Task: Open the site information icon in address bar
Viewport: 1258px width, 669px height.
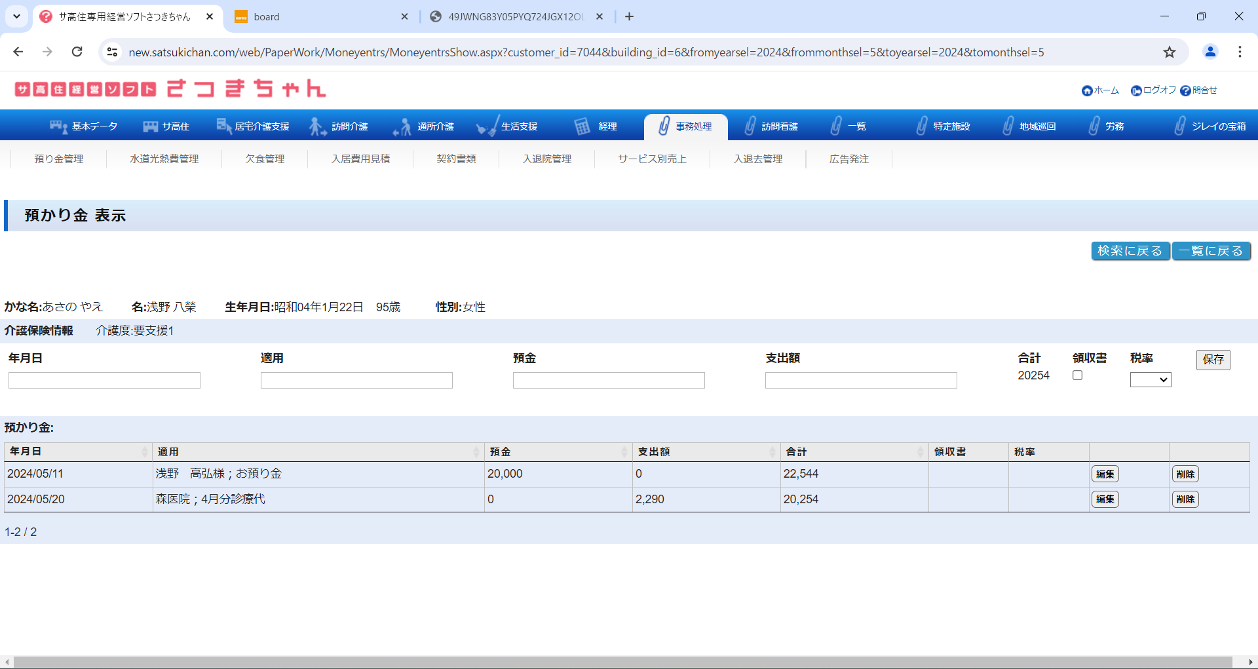Action: [113, 52]
